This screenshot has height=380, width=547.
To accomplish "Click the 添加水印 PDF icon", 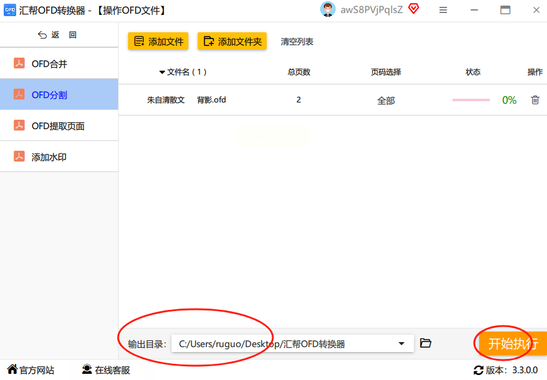I will tap(19, 156).
